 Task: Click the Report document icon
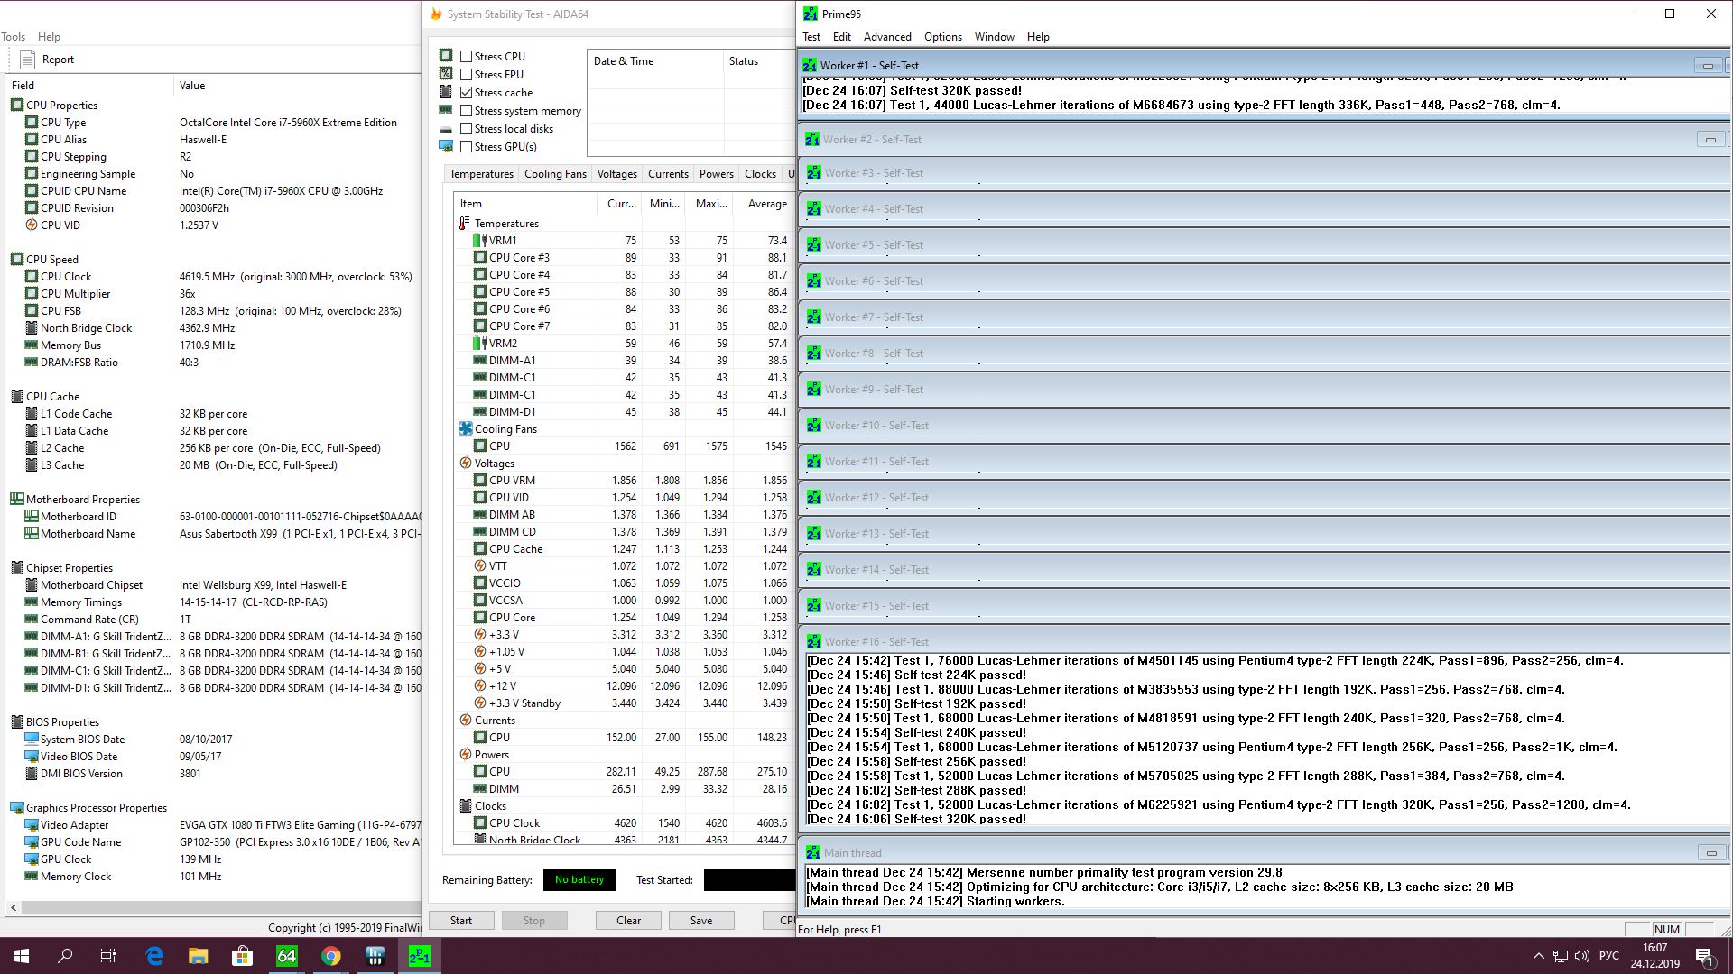point(27,60)
